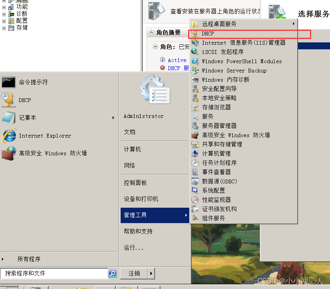Open Windows 内存诊断 icon
The image size is (330, 289).
[195, 80]
